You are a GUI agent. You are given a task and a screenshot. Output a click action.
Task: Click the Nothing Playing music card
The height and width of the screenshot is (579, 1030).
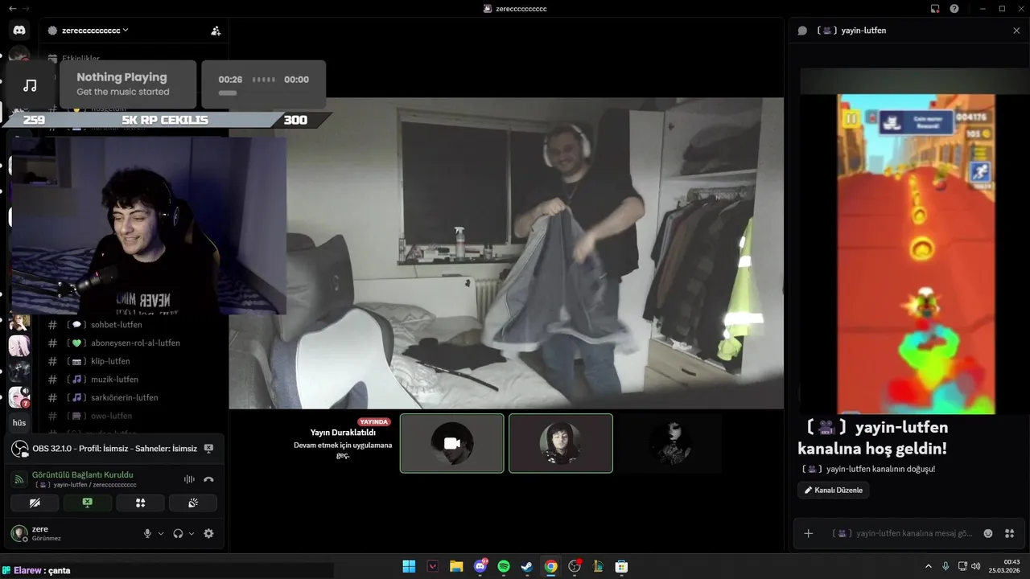click(126, 84)
